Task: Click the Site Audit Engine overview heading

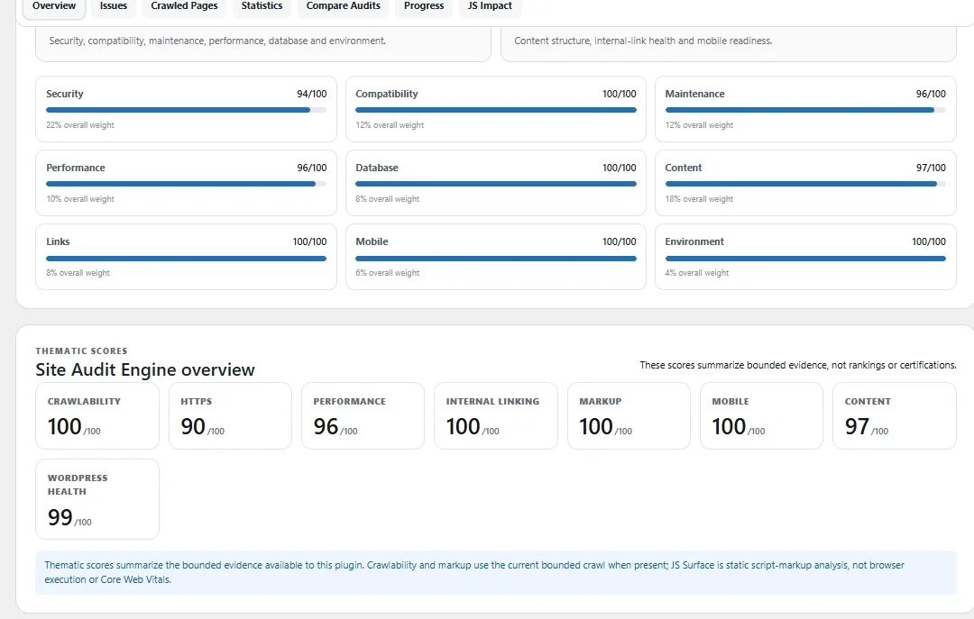Action: [x=145, y=370]
